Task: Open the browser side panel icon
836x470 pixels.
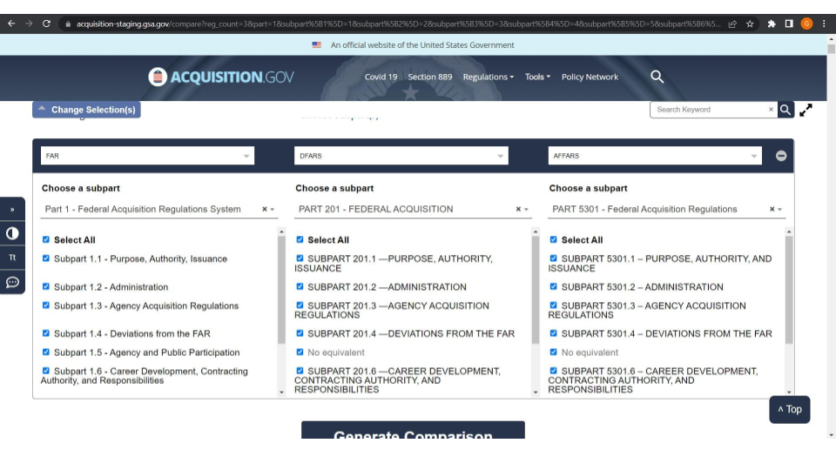Action: (789, 24)
